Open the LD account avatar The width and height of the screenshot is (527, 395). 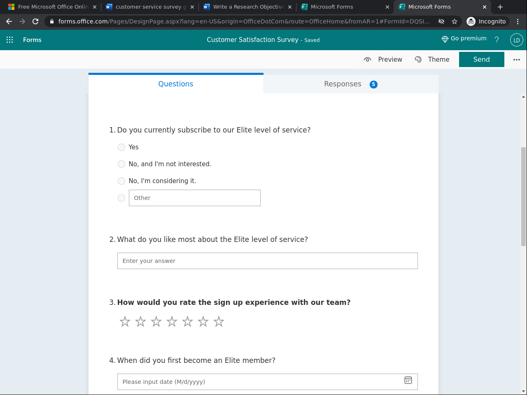516,40
